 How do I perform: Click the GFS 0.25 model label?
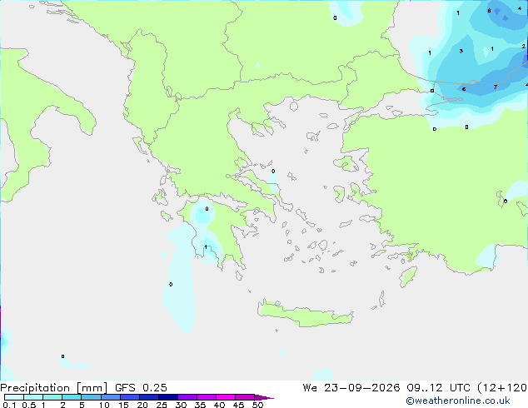[141, 388]
